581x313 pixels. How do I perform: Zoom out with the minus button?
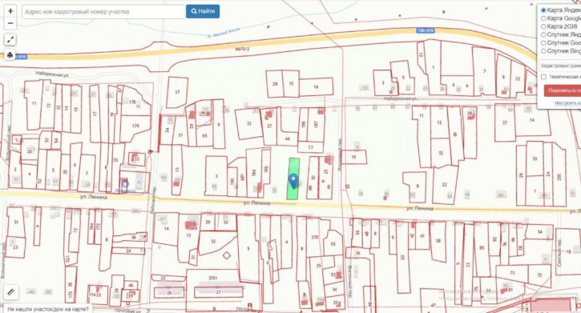point(10,23)
